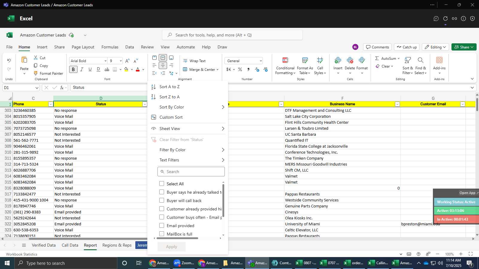Viewport: 479px width, 269px height.
Task: Open Sort & Filter tool
Action: pyautogui.click(x=407, y=66)
